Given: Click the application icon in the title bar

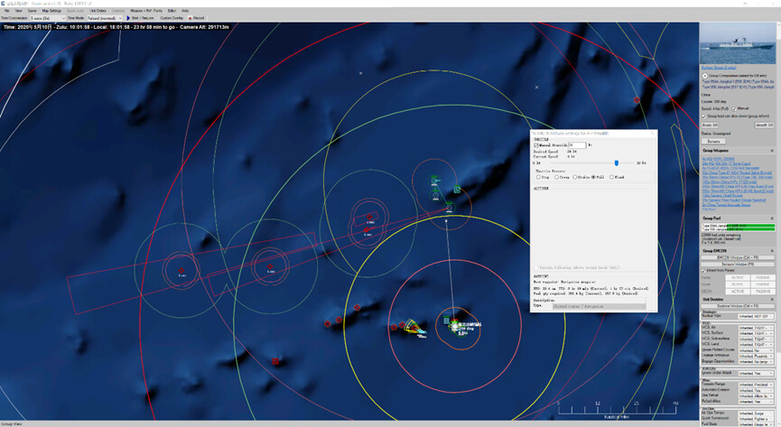Looking at the screenshot, I should 3,4.
